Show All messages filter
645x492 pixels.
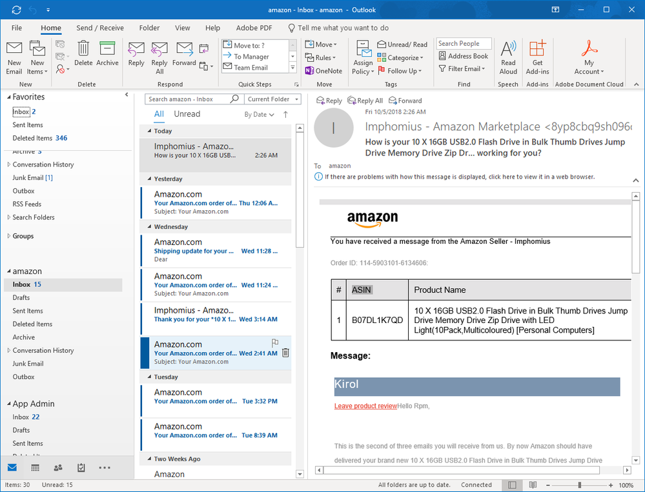click(159, 114)
